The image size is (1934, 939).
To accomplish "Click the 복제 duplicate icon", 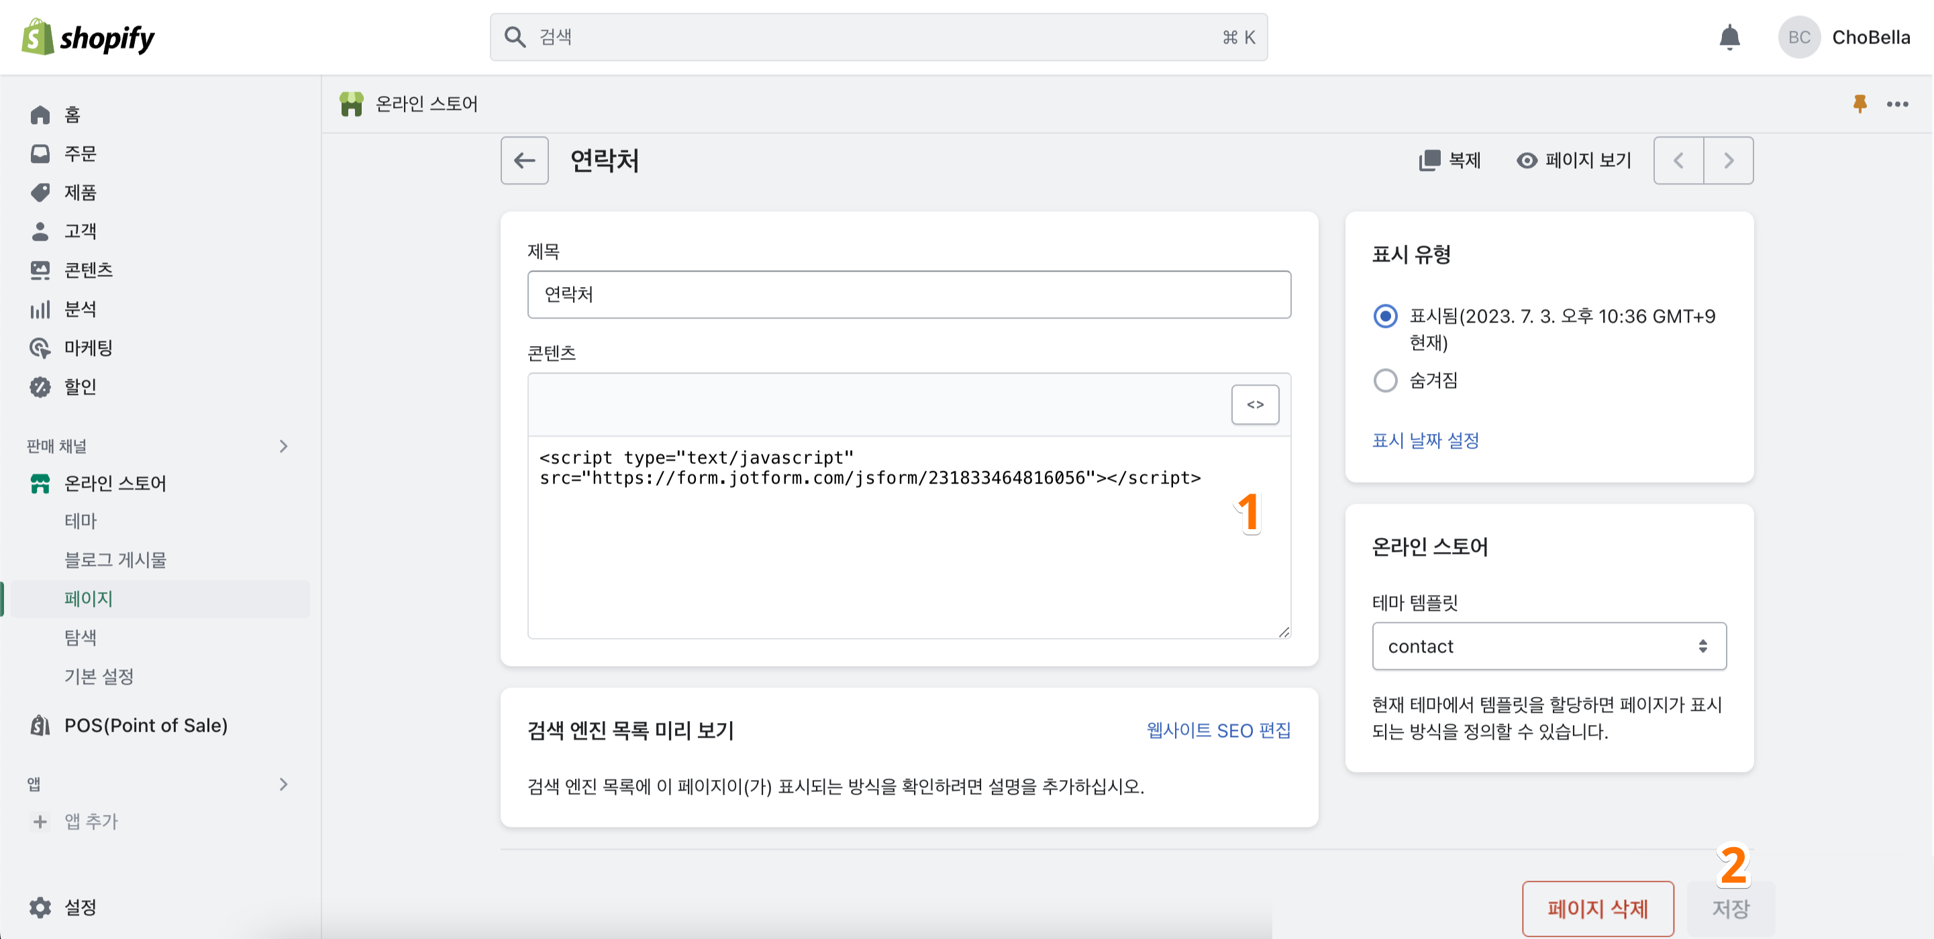I will pyautogui.click(x=1429, y=160).
